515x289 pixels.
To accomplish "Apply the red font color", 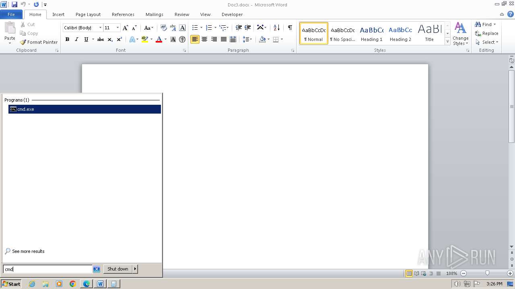I will point(159,39).
